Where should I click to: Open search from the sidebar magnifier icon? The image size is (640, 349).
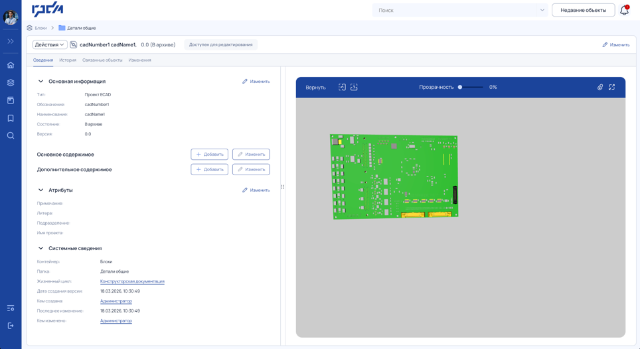tap(11, 136)
